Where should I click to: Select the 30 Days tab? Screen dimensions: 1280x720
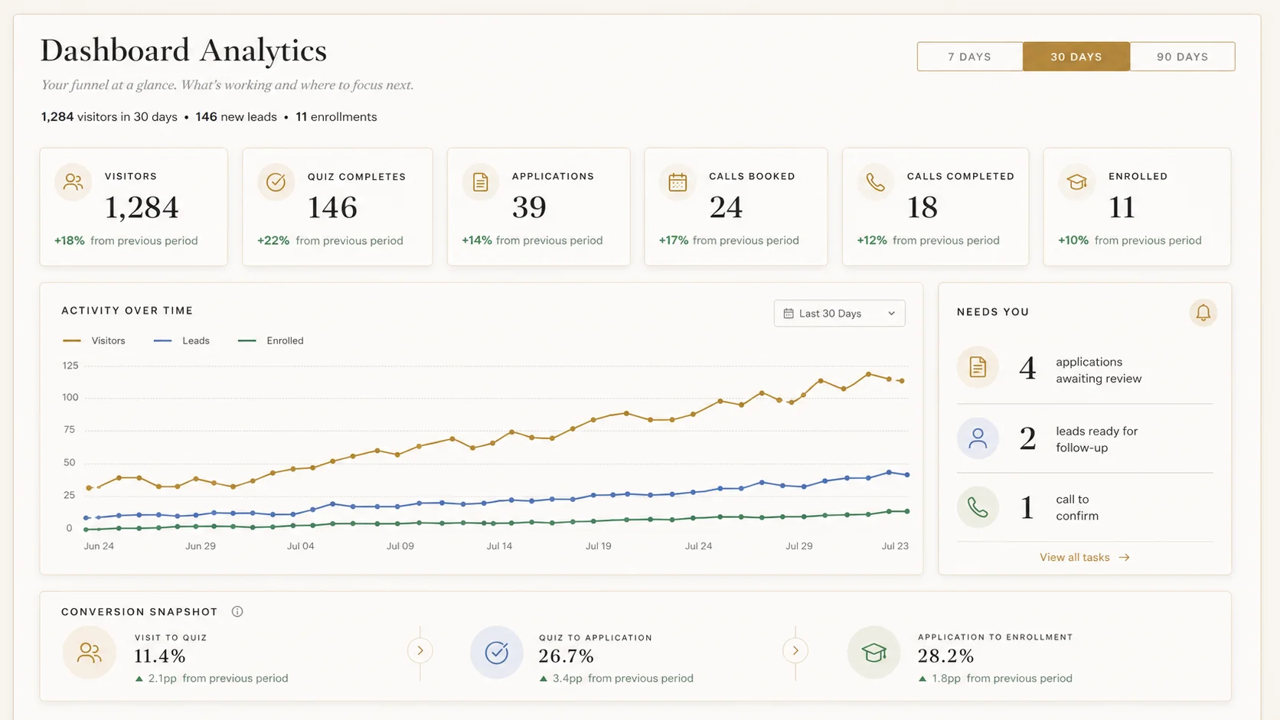pyautogui.click(x=1076, y=57)
